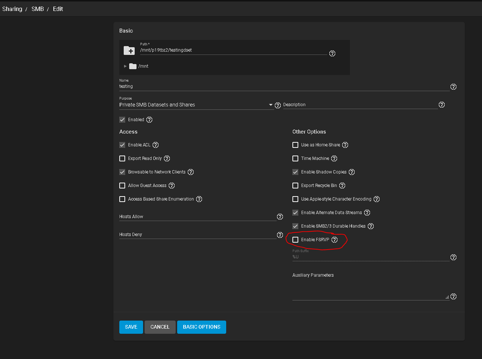Open help icon for Name field
Viewport: 482px width, 359px height.
[453, 87]
